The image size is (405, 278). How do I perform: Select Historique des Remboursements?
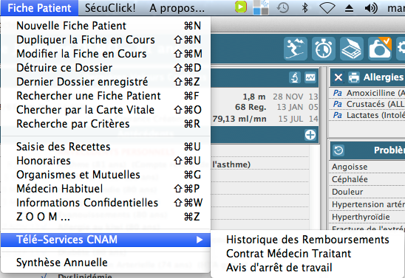(x=307, y=240)
